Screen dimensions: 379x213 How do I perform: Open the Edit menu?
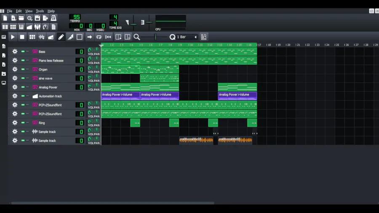(x=19, y=11)
